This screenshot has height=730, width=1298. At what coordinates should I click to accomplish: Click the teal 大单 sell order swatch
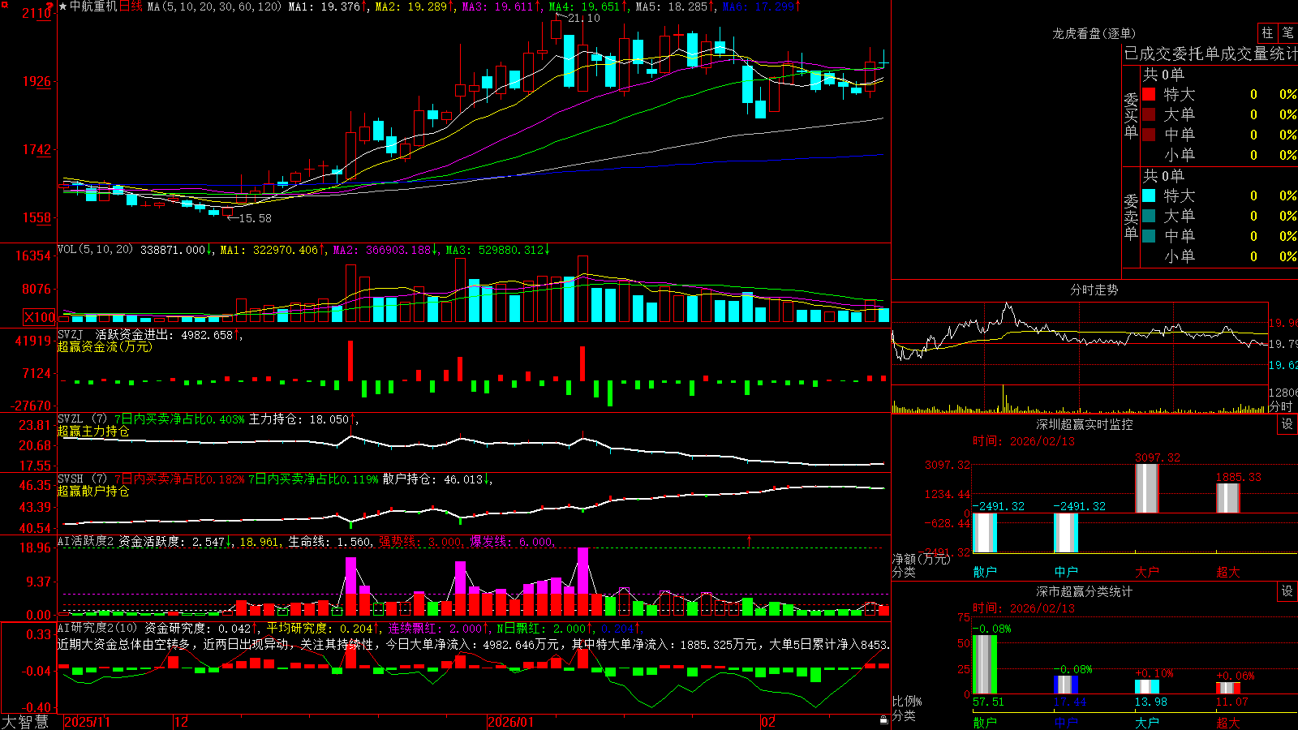[x=1149, y=216]
